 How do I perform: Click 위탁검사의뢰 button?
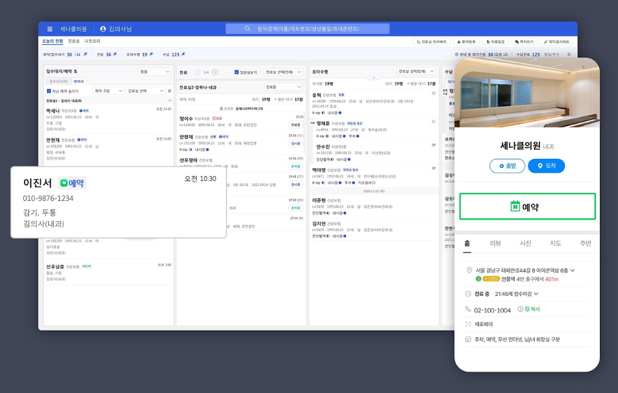pyautogui.click(x=557, y=41)
